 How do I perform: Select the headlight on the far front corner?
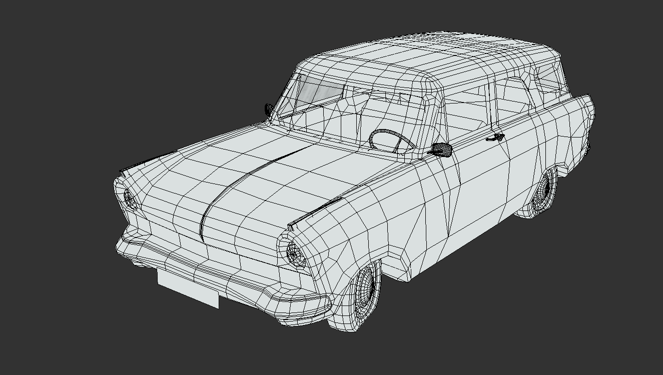coord(130,198)
